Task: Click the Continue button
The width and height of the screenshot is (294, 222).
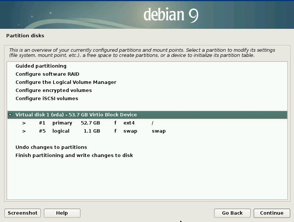Action: click(x=271, y=213)
